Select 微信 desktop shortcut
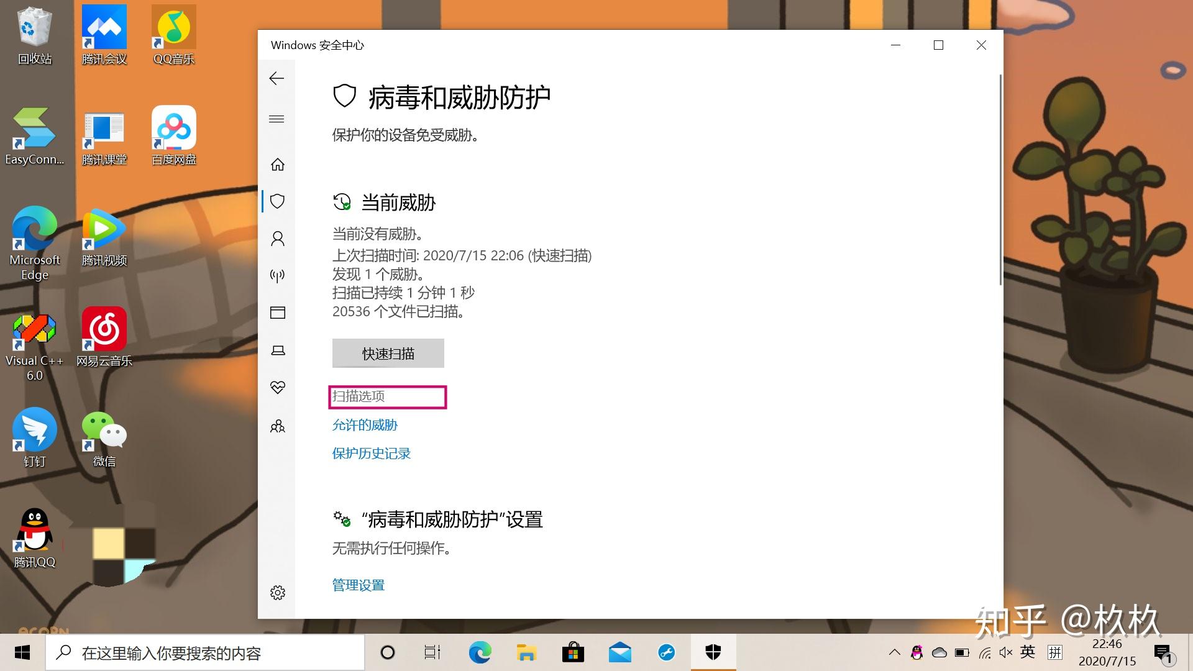The image size is (1193, 671). click(104, 438)
